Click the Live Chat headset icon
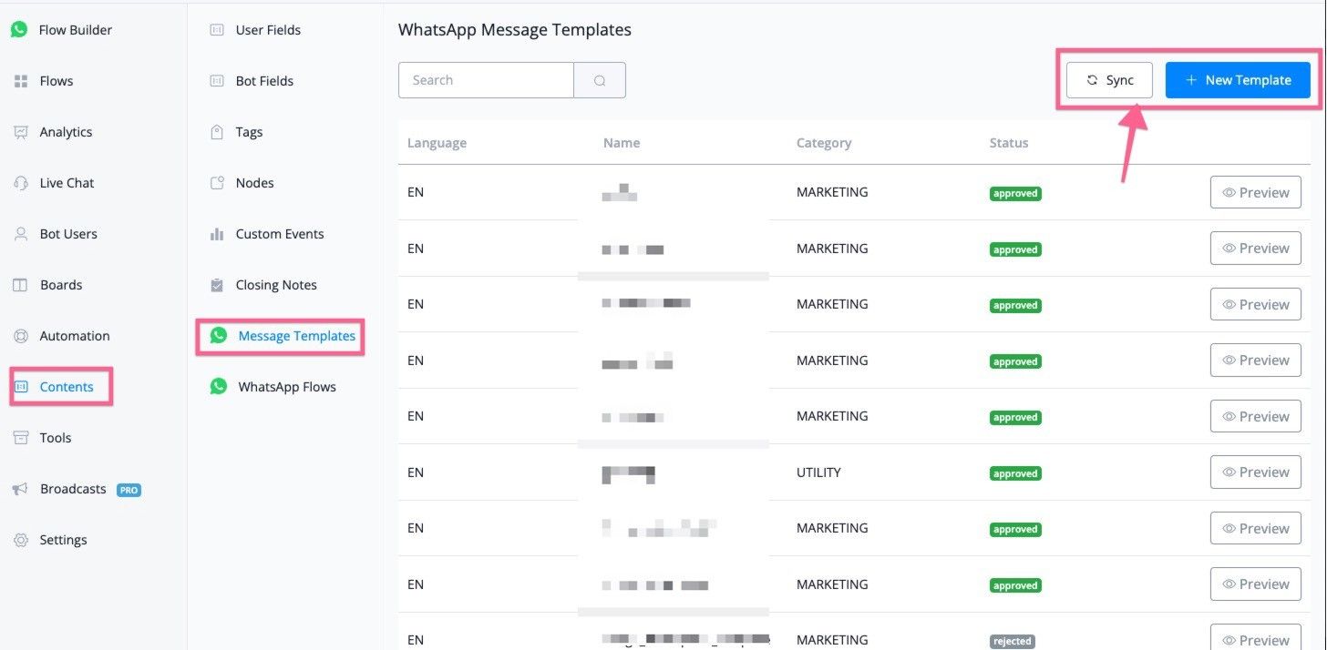 (21, 183)
